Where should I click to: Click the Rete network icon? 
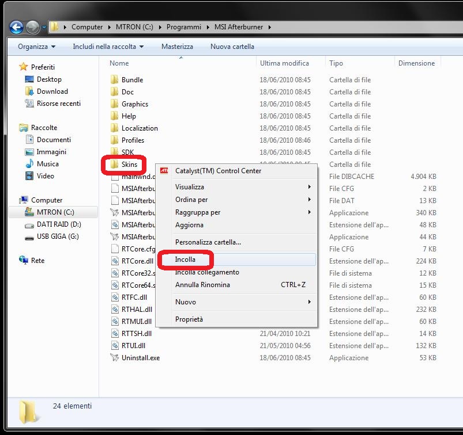click(x=23, y=260)
